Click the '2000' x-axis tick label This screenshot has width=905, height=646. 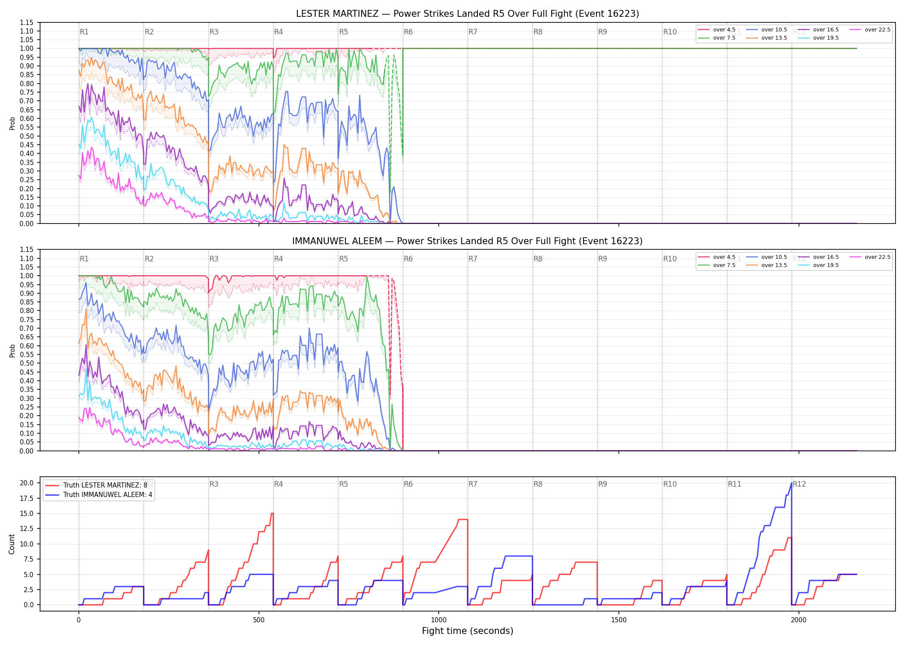(799, 620)
